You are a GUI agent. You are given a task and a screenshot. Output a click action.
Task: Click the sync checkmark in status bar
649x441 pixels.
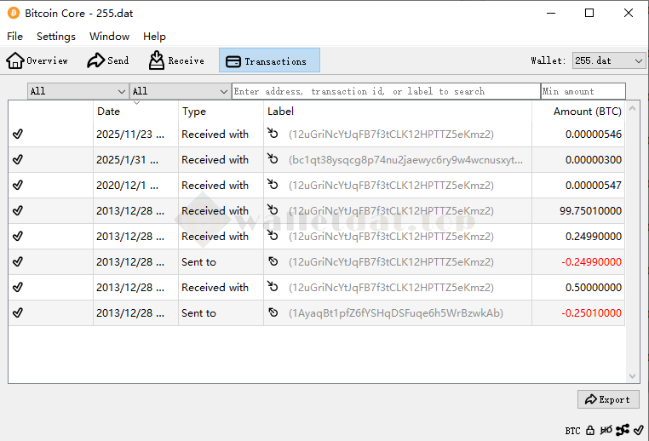[638, 431]
